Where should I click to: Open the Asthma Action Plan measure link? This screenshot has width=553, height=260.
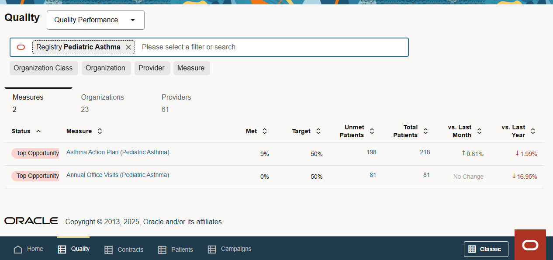click(x=118, y=152)
